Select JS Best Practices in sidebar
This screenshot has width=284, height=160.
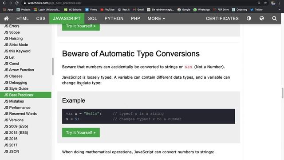coord(26,95)
